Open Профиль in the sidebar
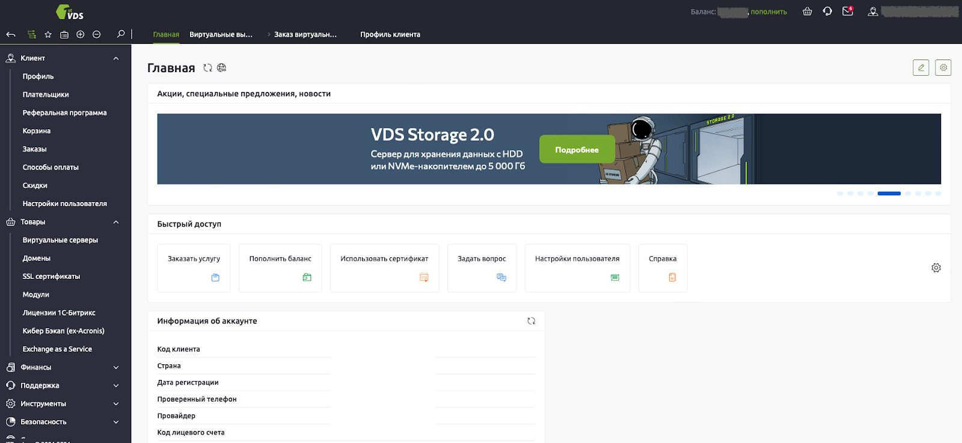Screen dimensions: 962x443 (38, 76)
